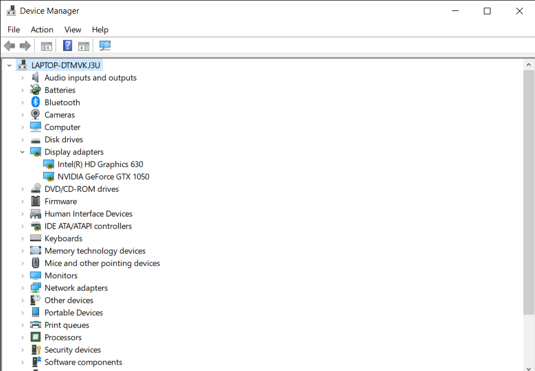
Task: Click the Back arrow toolbar icon
Action: [9, 46]
